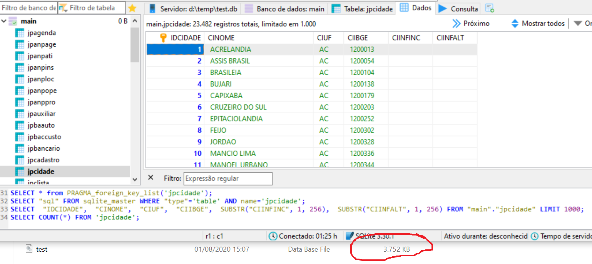This screenshot has height=264, width=592.
Task: Close the filter panel with the X
Action: [x=151, y=178]
